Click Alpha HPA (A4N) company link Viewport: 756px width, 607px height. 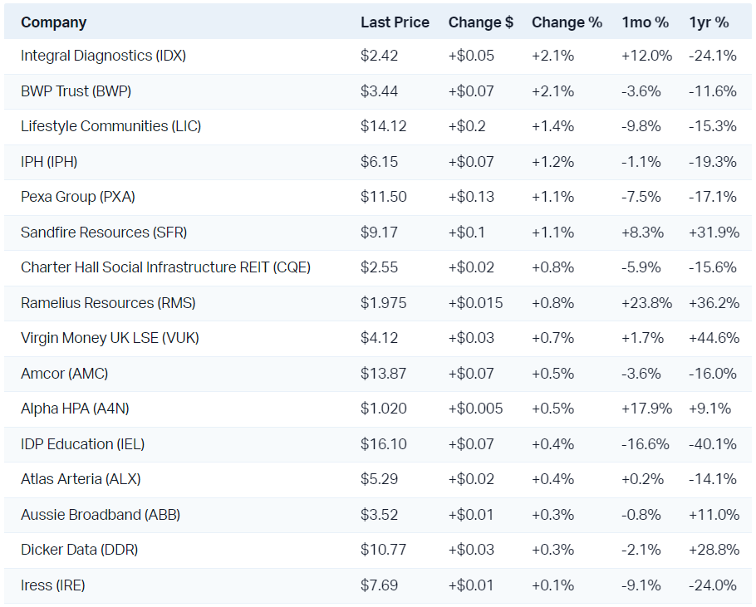tap(75, 409)
